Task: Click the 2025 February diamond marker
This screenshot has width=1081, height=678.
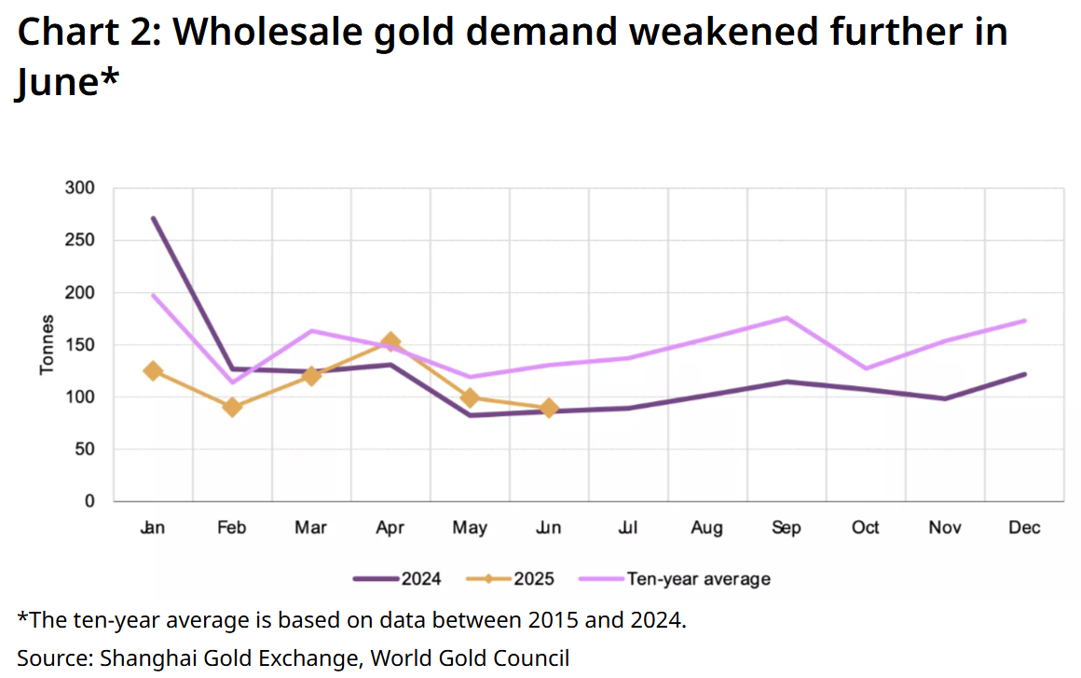Action: (x=232, y=407)
